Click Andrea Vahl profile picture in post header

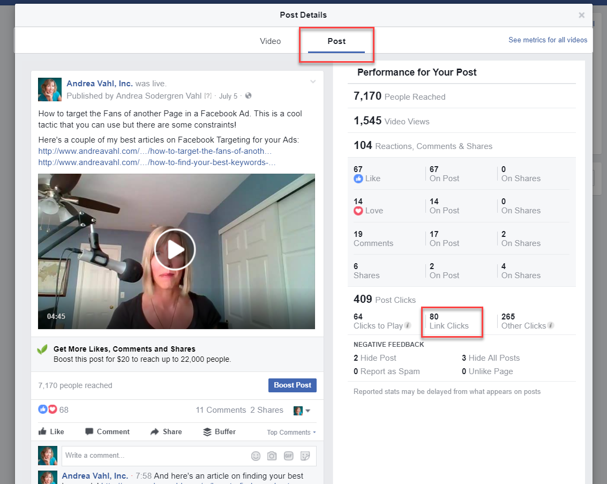point(49,90)
